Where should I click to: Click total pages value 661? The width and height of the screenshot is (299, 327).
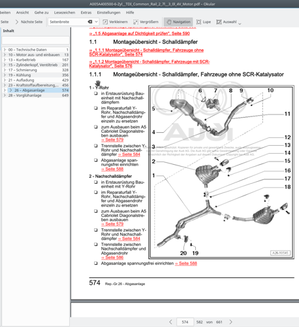tap(219, 322)
